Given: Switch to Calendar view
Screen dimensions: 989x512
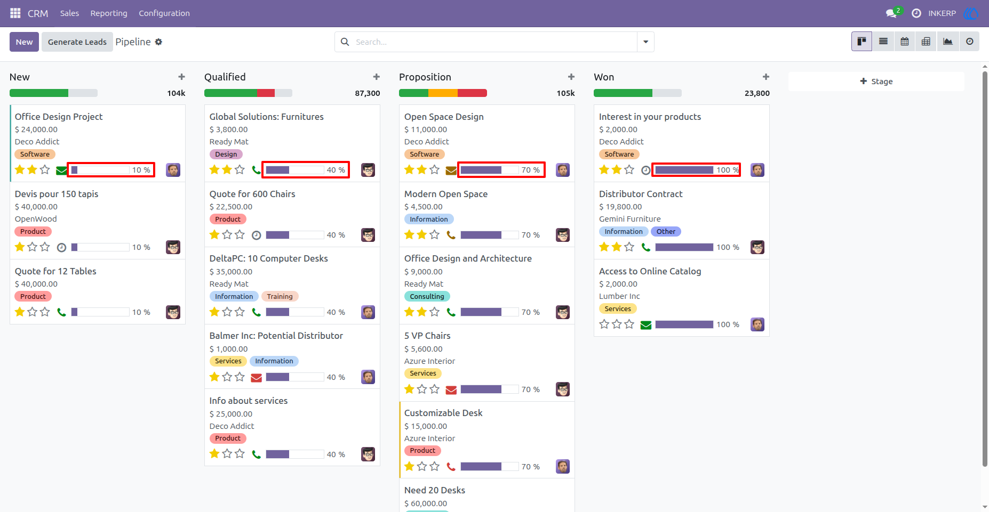Looking at the screenshot, I should pos(905,42).
